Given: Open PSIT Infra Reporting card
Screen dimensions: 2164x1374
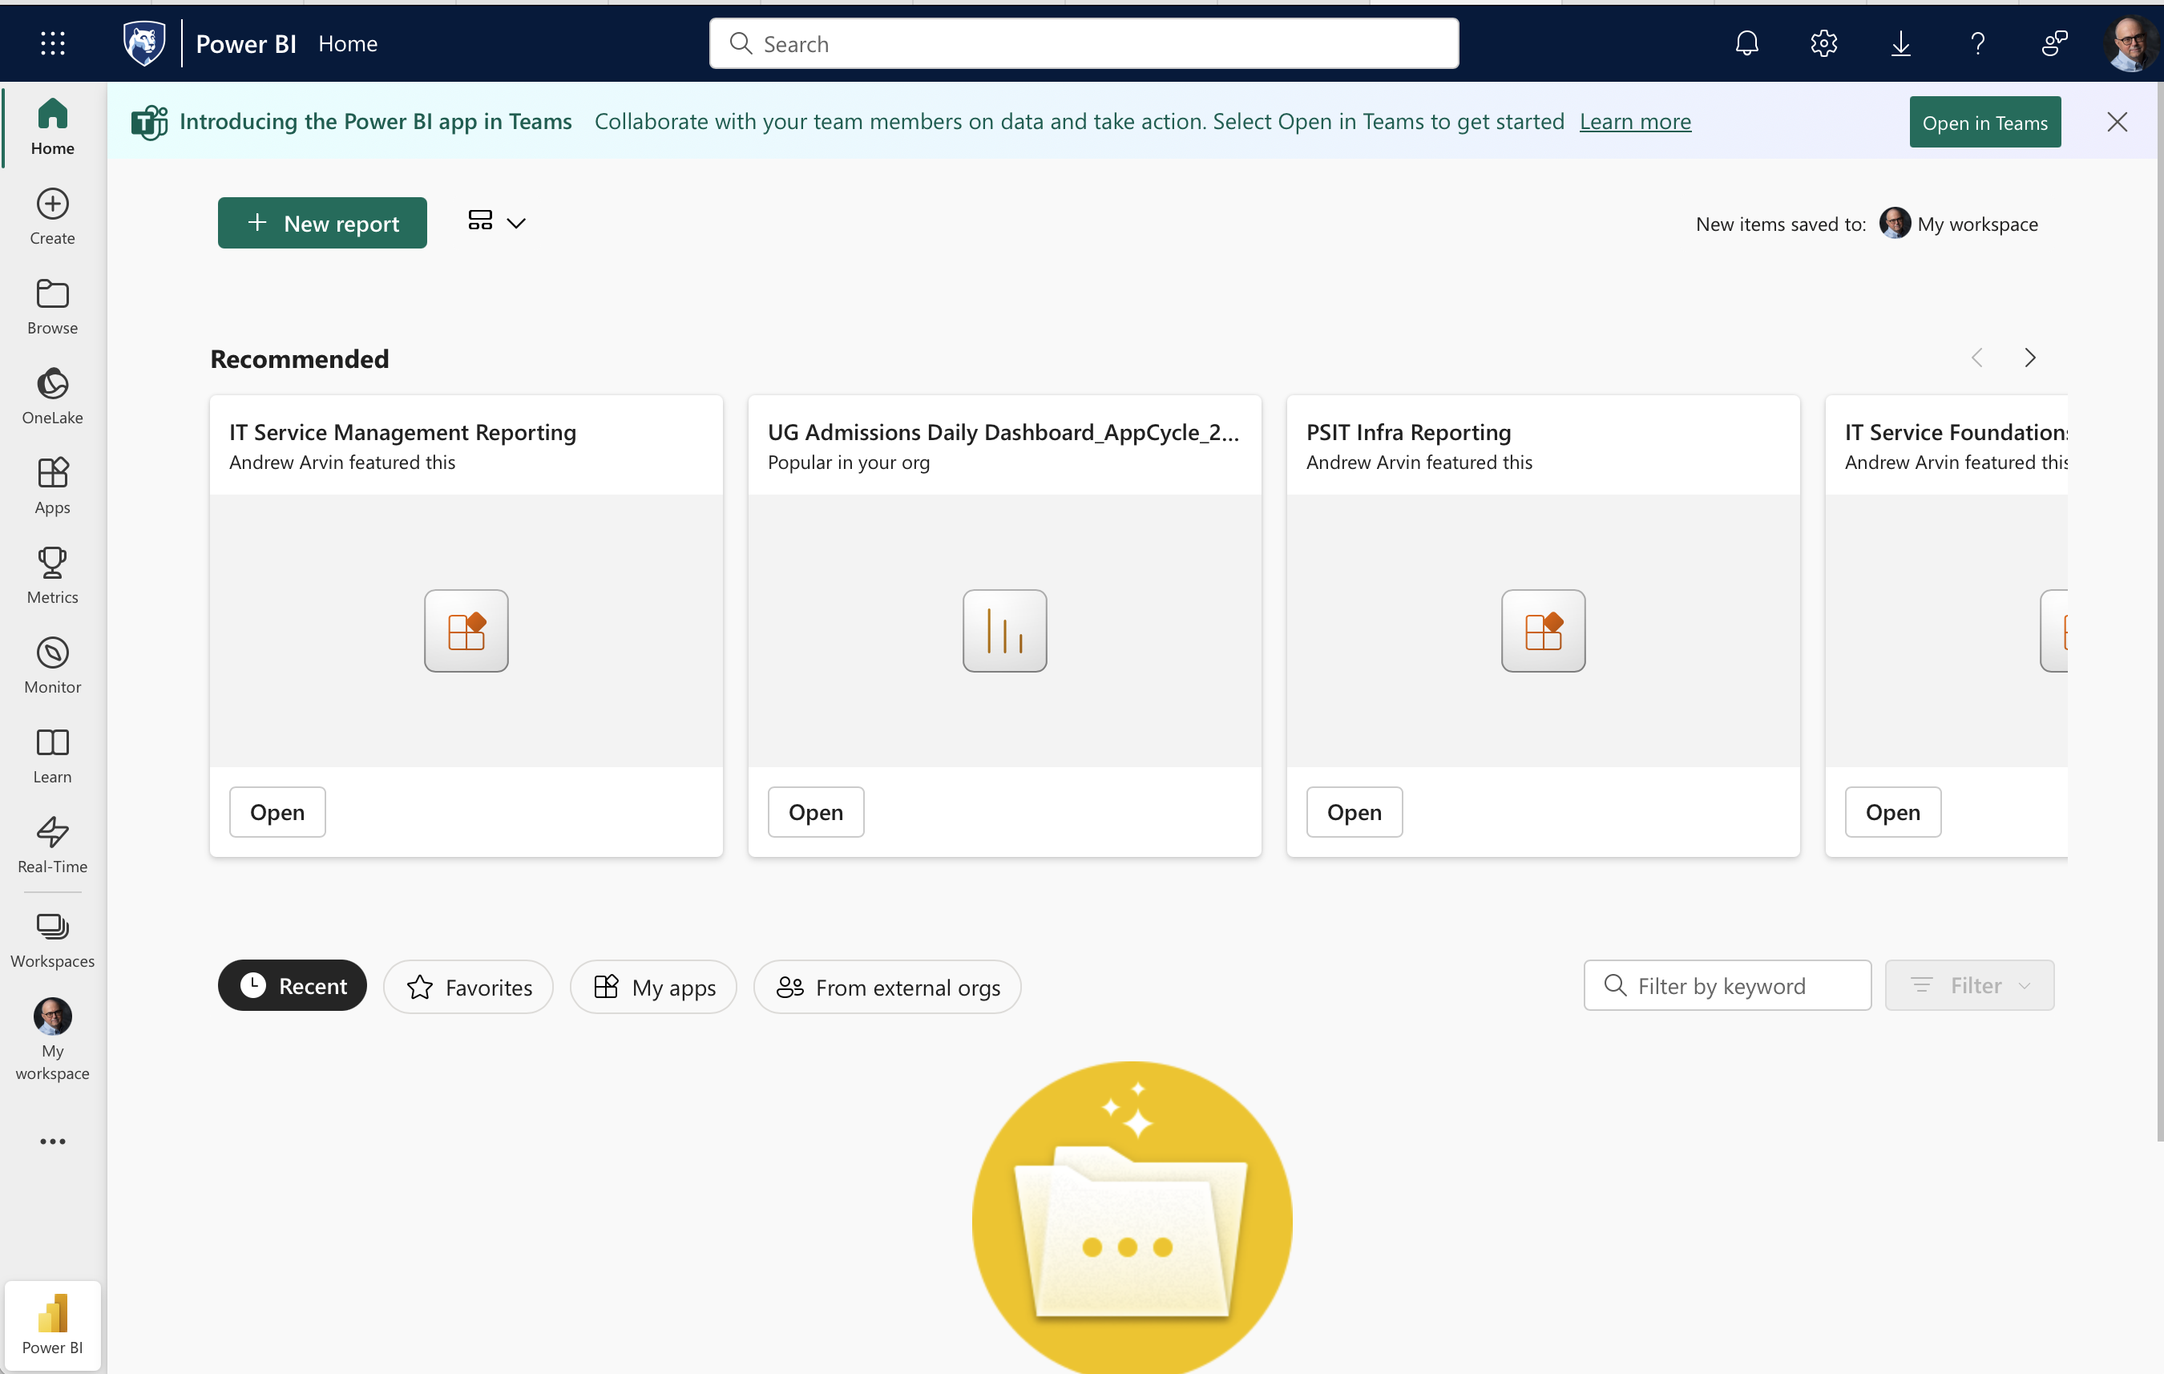Looking at the screenshot, I should (x=1354, y=811).
